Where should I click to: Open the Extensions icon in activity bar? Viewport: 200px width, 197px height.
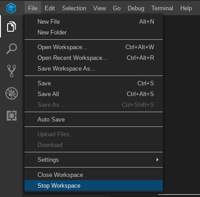[x=12, y=116]
